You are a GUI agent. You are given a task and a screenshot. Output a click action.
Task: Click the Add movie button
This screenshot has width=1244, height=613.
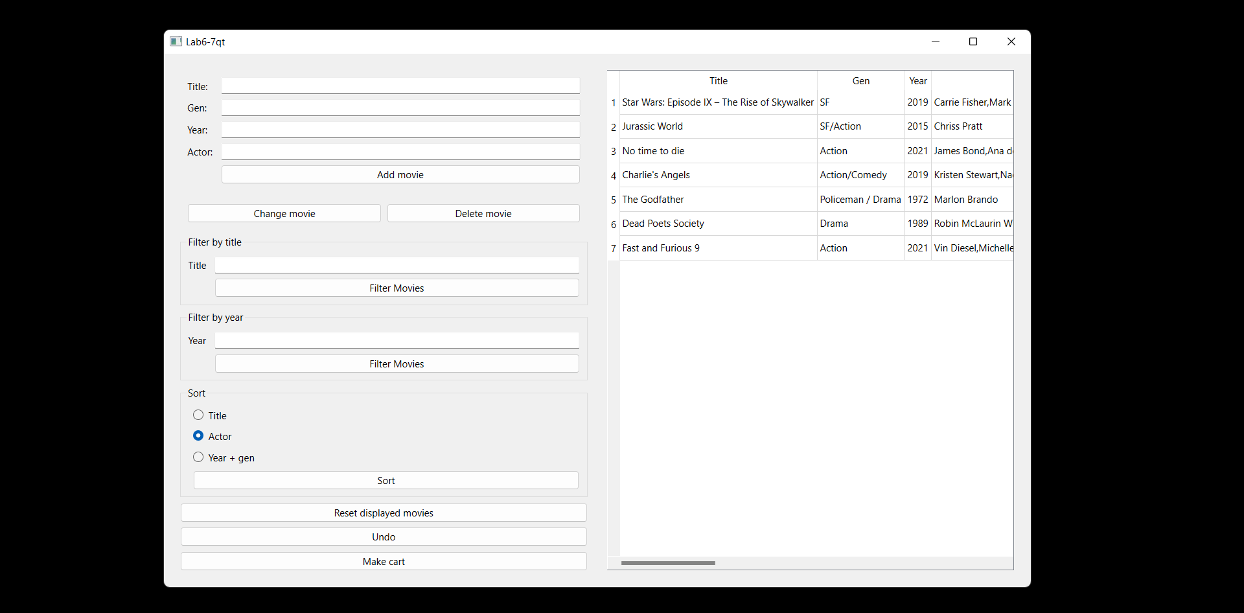pyautogui.click(x=400, y=175)
